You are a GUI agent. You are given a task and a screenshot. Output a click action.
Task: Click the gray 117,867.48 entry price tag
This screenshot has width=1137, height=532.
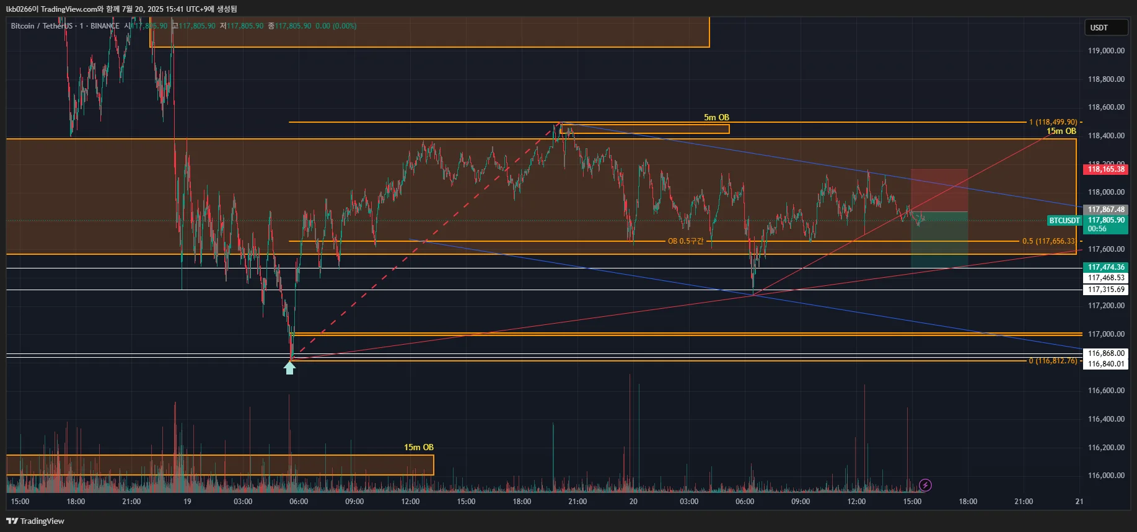[1106, 210]
